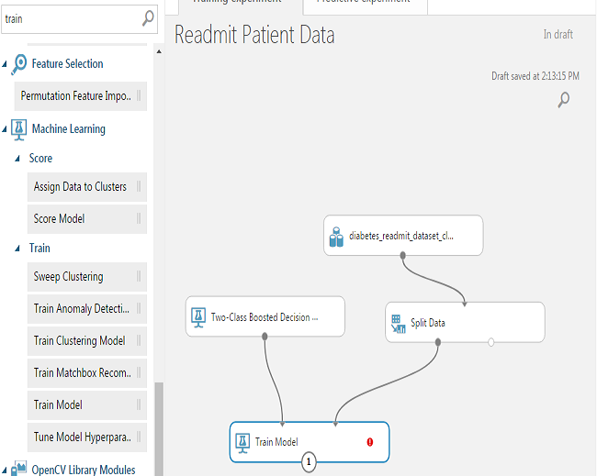Click the Two-Class Boosted Decision module icon
Viewport: 597px width, 476px height.
click(x=197, y=317)
